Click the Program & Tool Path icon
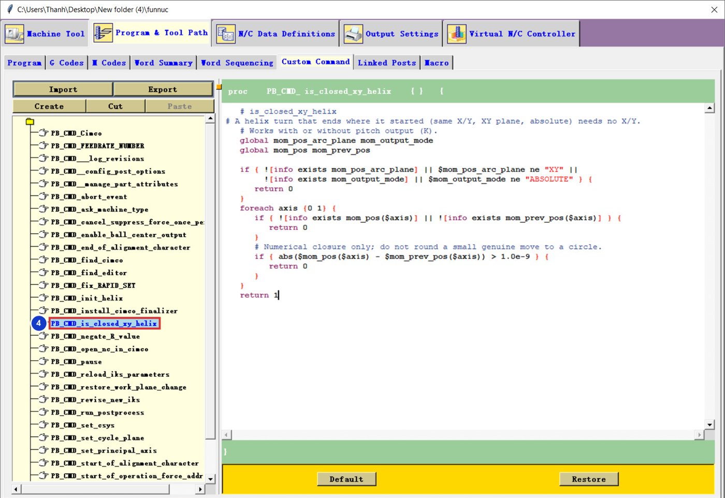The width and height of the screenshot is (725, 498). [x=103, y=33]
